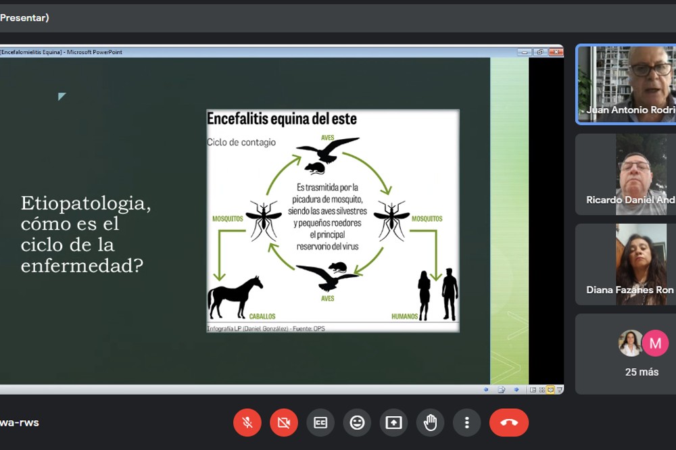Toggle closed captions
Viewport: 676px width, 450px height.
tap(320, 423)
